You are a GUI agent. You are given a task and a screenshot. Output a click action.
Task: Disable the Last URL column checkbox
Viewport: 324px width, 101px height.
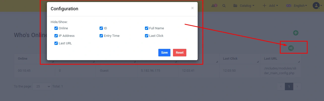(56, 43)
